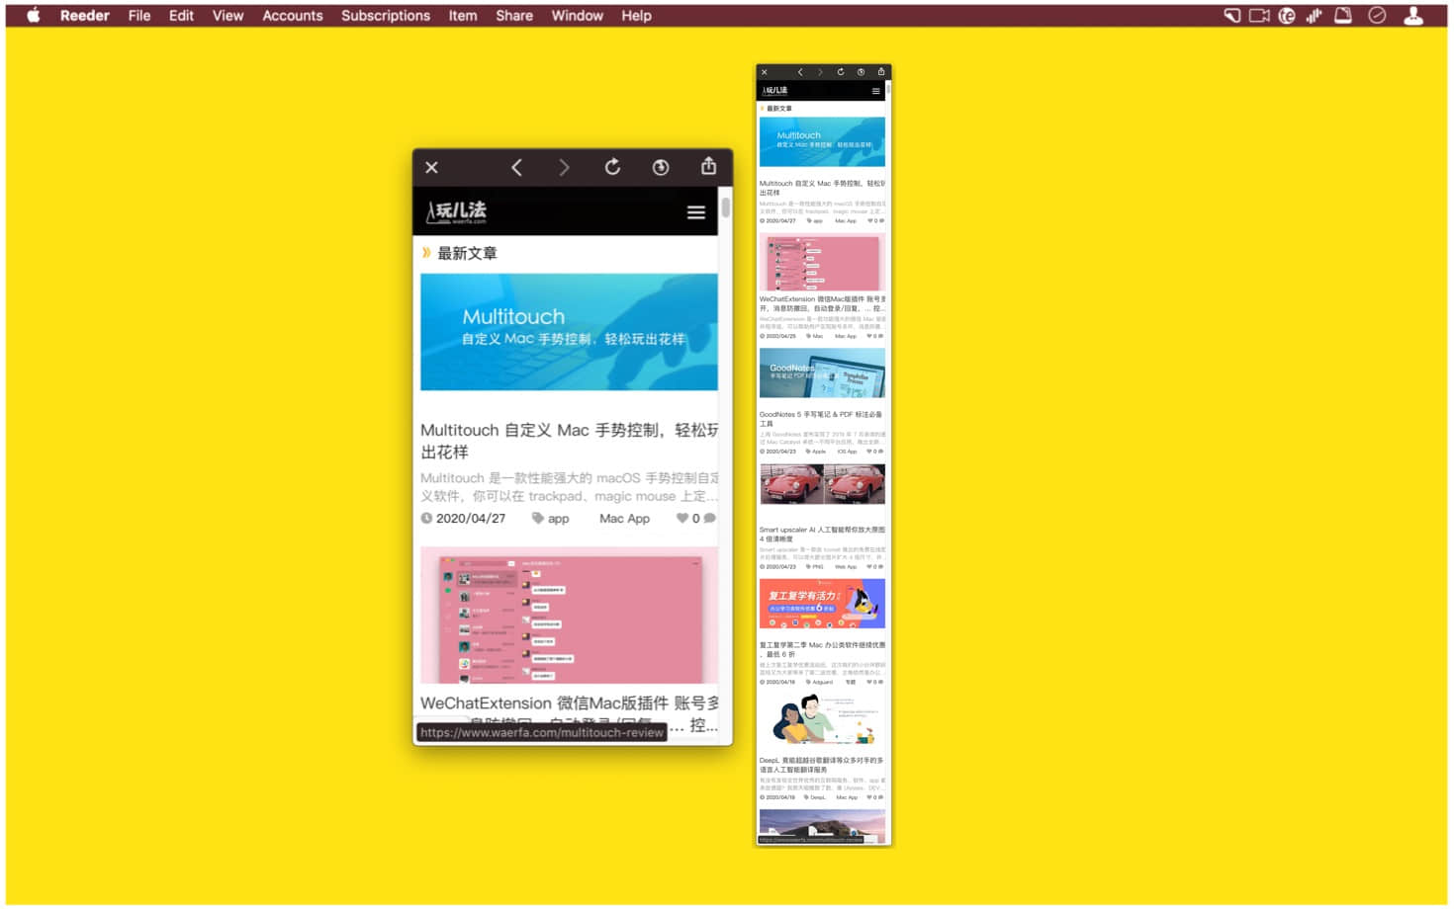Go forward in the larger browser window
Screen dimensions: 1454x909
tap(564, 168)
